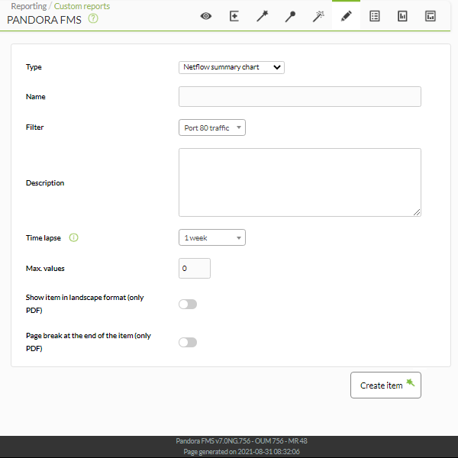Open the Type dropdown Netflow summary chart
This screenshot has height=458, width=458.
point(231,67)
